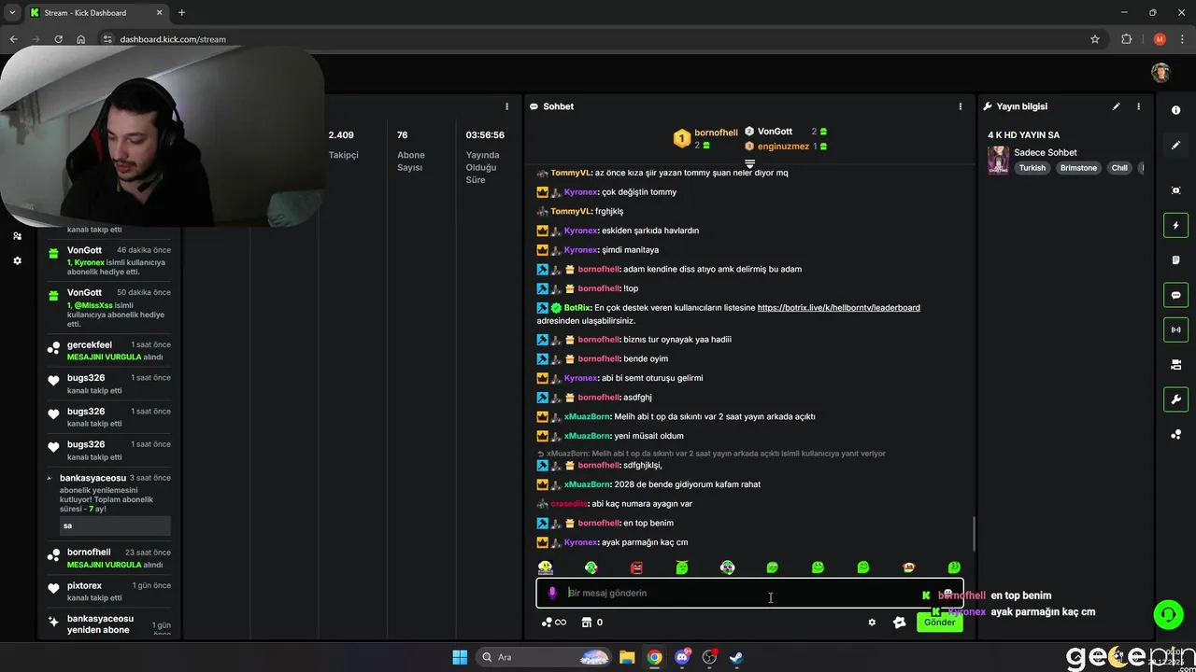This screenshot has height=672, width=1196.
Task: Open Chrome tab search dropdown arrow
Action: point(12,12)
